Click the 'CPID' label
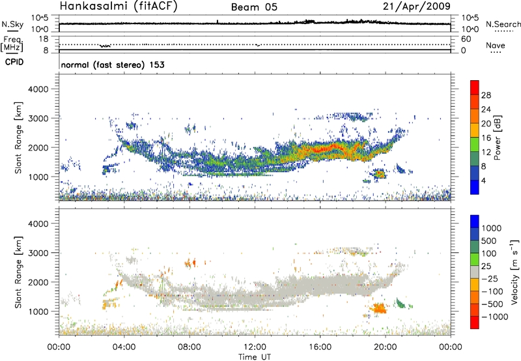The height and width of the screenshot is (361, 521). [14, 62]
